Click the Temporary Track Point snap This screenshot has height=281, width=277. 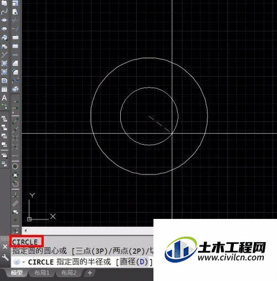click(15, 101)
